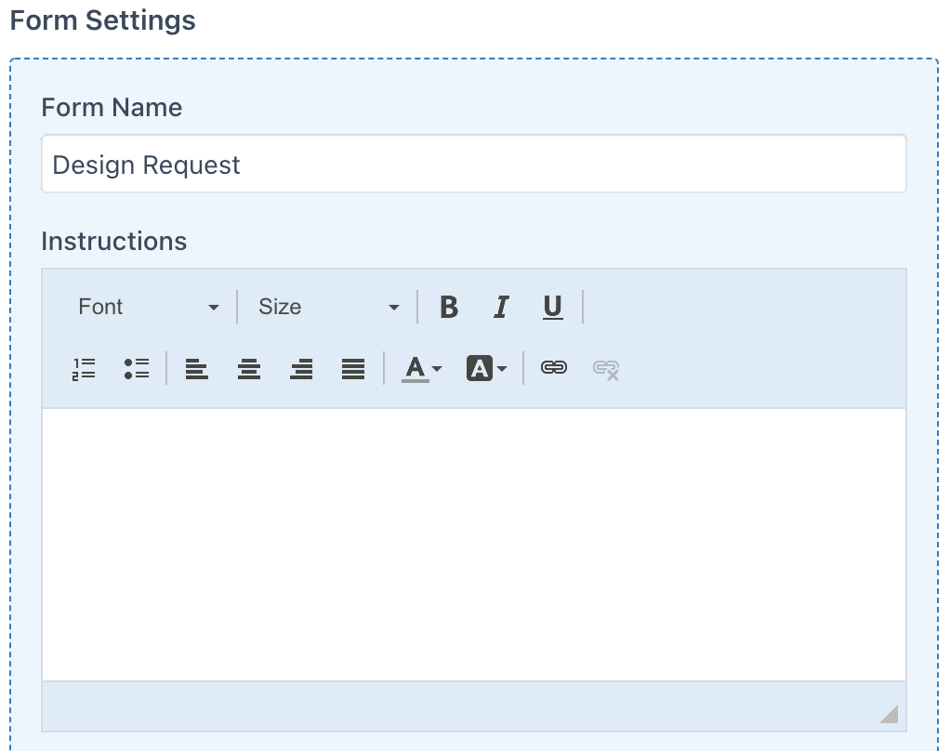
Task: Remove the current link
Action: pos(605,369)
